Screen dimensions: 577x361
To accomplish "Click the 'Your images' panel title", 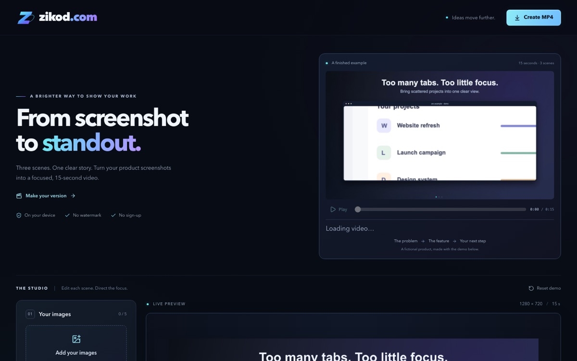I will click(x=55, y=314).
